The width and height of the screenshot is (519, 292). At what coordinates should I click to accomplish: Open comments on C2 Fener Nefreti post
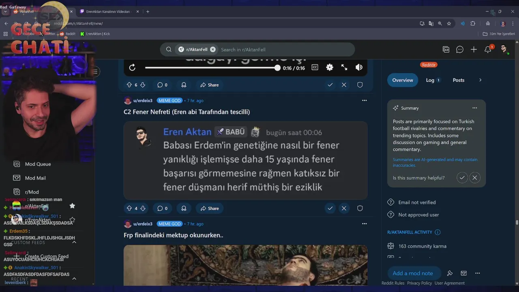(162, 208)
